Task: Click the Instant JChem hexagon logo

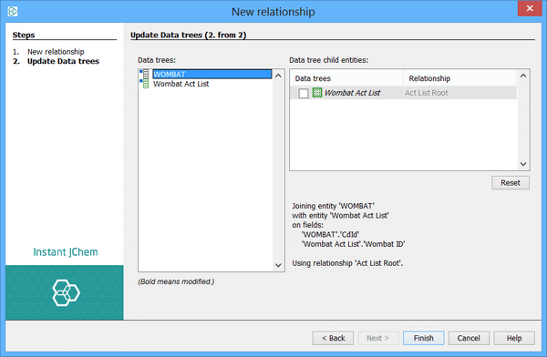Action: [66, 293]
